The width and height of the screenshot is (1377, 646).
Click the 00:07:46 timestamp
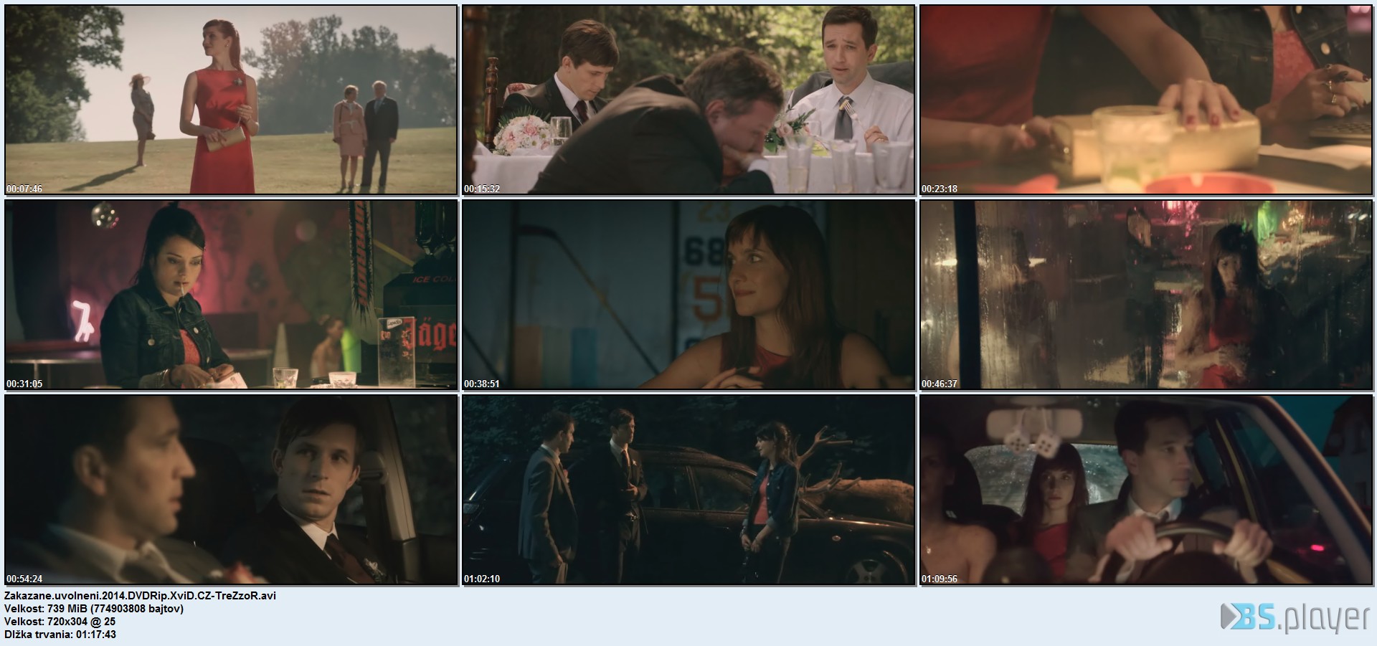24,189
